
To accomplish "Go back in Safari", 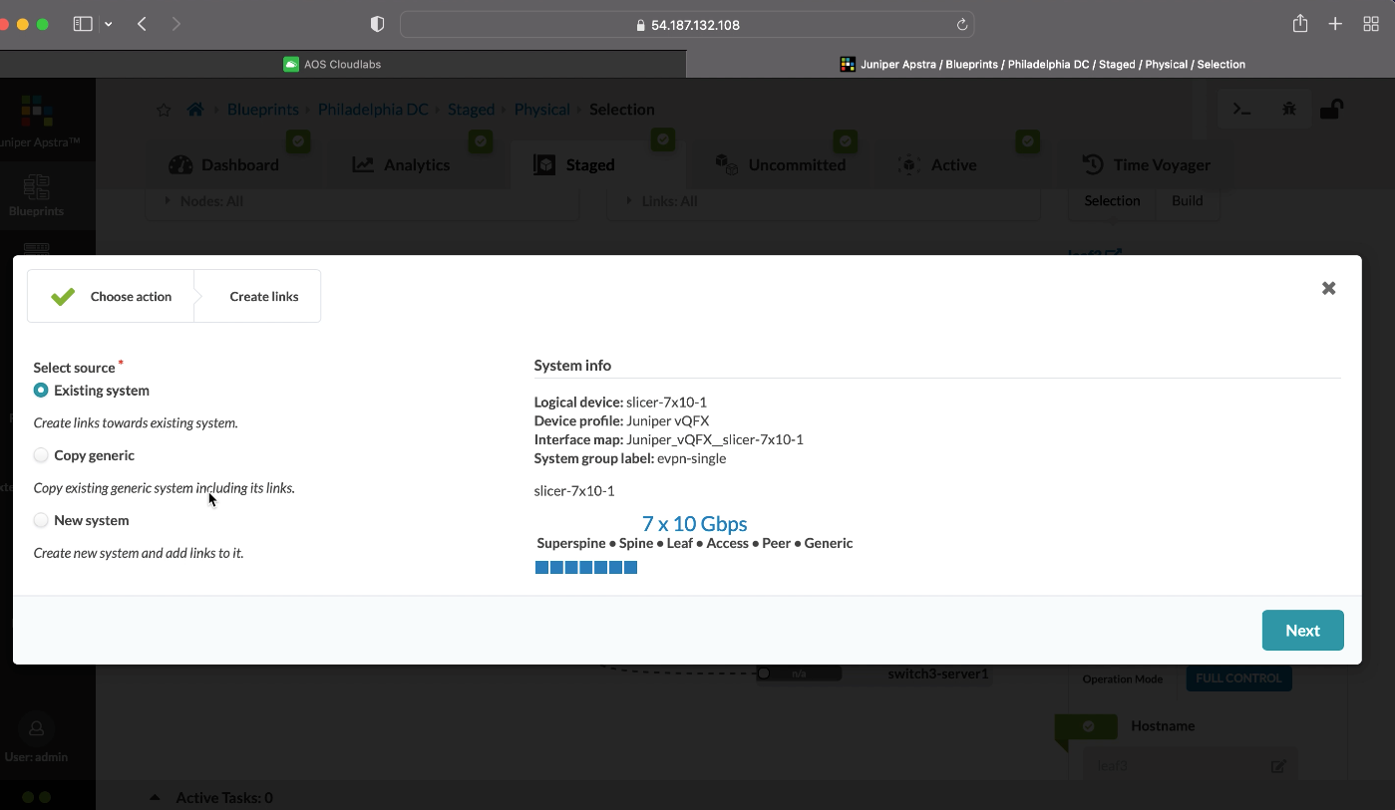I will point(142,24).
